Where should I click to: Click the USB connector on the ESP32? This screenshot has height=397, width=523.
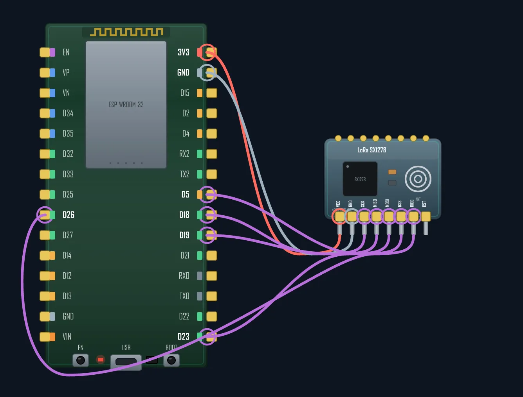pyautogui.click(x=126, y=362)
